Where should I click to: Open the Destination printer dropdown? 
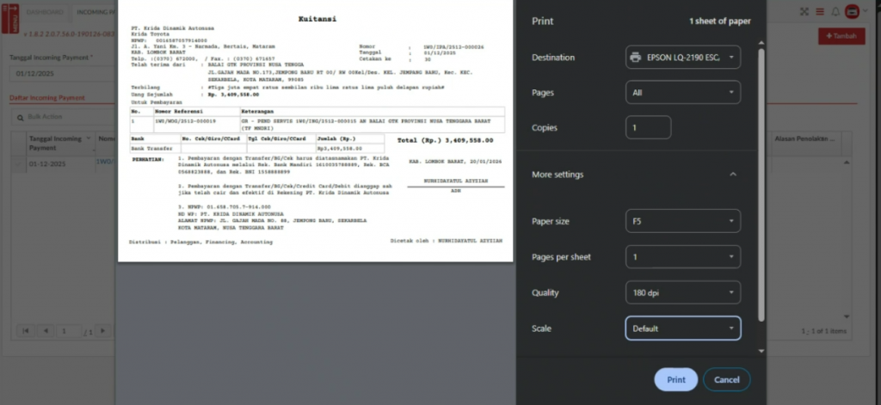pyautogui.click(x=682, y=58)
